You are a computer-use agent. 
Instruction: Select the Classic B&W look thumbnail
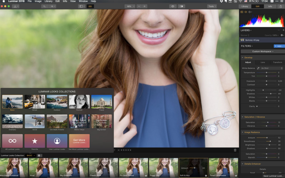103,167
